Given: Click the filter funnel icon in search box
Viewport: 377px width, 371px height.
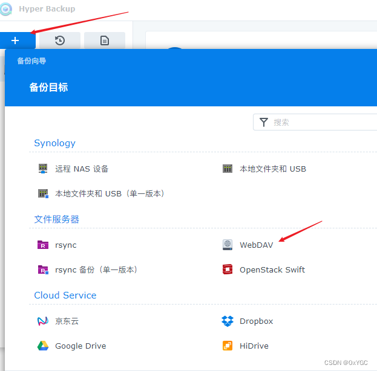Looking at the screenshot, I should tap(264, 122).
